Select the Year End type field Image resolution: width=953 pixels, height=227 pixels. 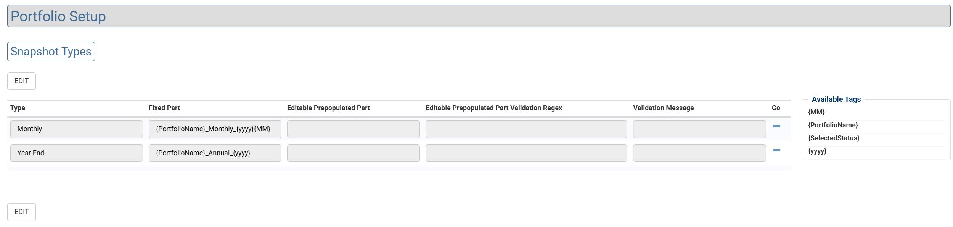click(x=76, y=153)
